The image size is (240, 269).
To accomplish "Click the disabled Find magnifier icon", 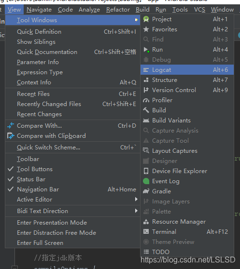I will 146,40.
